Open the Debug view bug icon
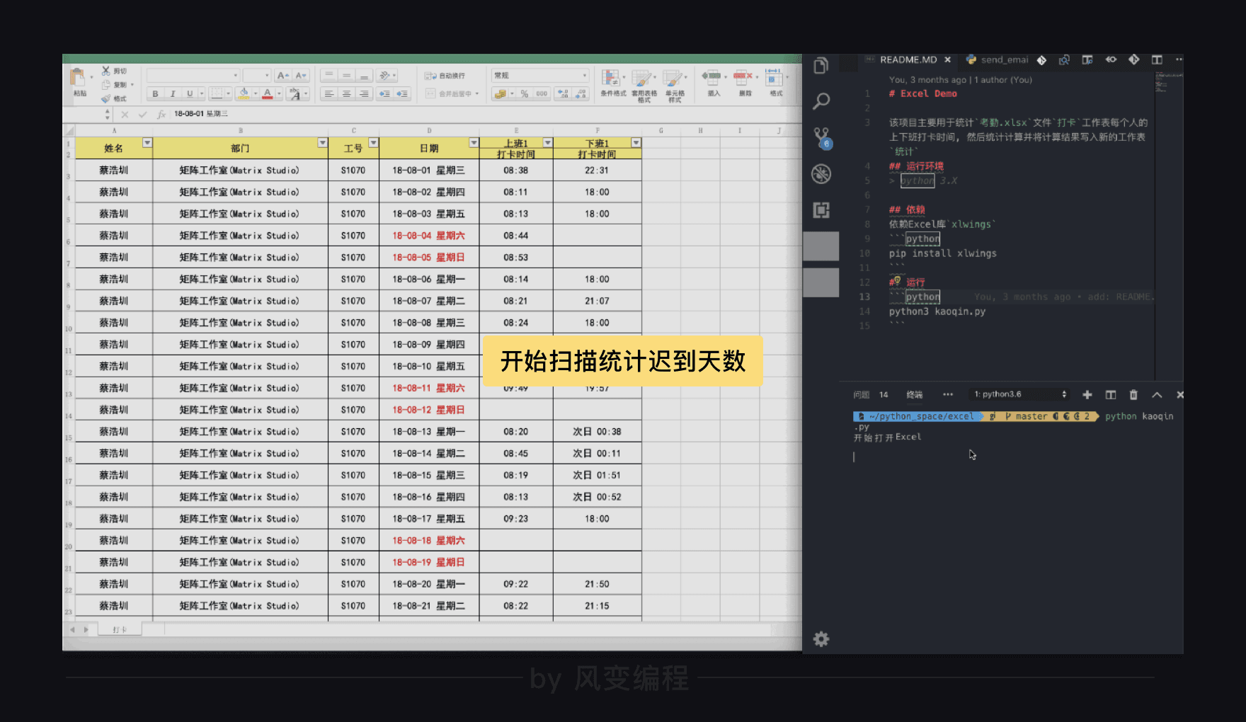 [x=821, y=173]
